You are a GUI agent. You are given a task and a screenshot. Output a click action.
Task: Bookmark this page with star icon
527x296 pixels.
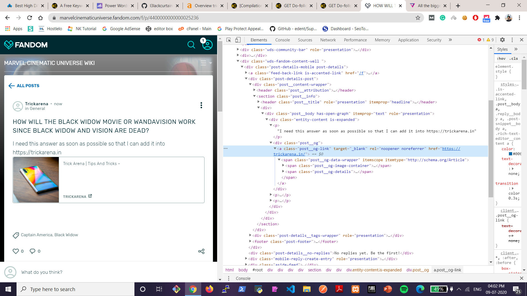418,18
